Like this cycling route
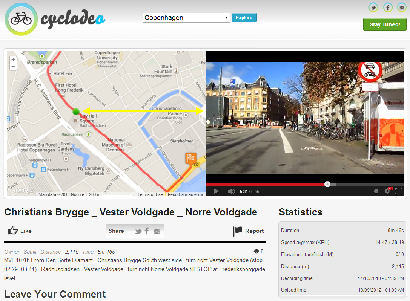 click(20, 231)
